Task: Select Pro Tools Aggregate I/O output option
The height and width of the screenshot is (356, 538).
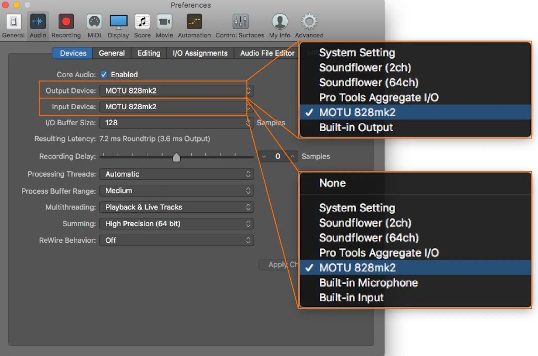Action: 379,97
